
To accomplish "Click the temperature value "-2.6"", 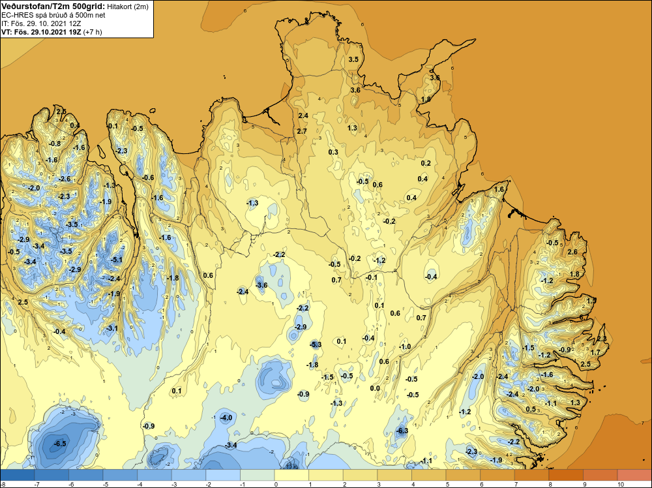I will [65, 179].
